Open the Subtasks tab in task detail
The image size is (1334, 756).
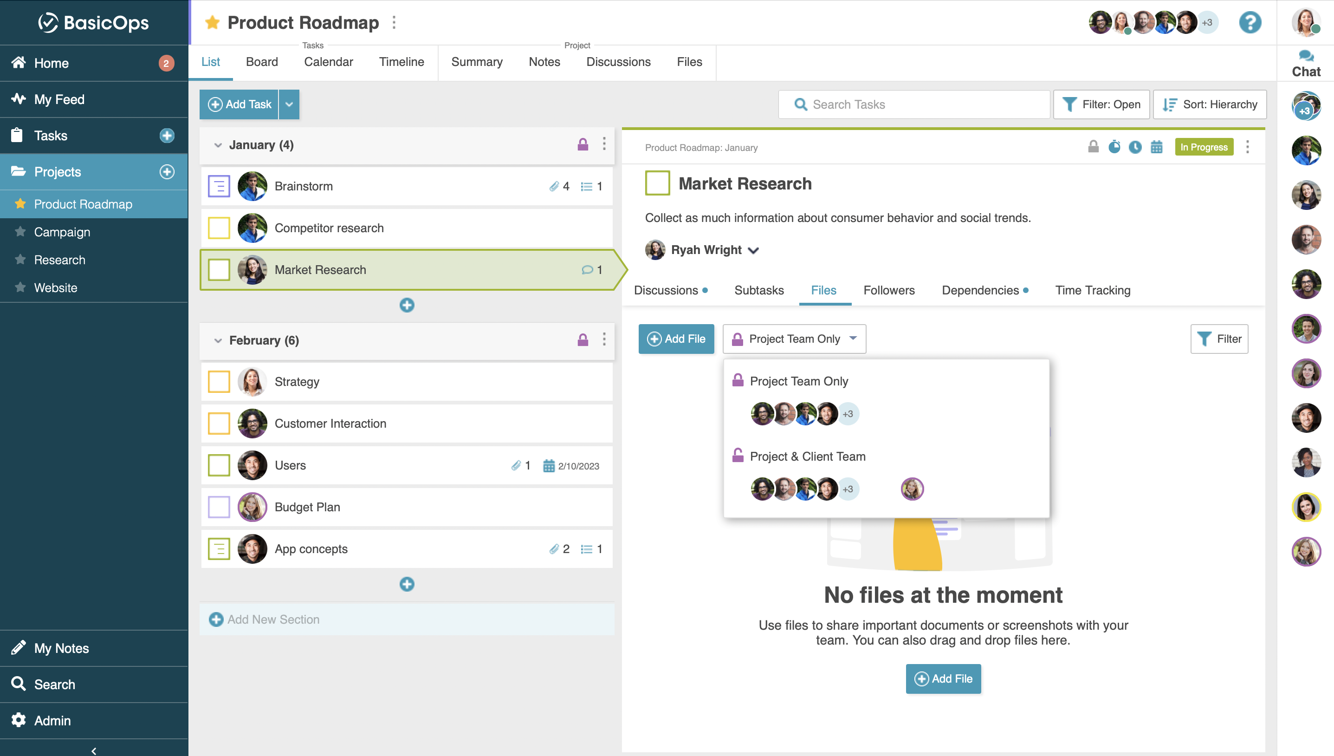(x=758, y=290)
